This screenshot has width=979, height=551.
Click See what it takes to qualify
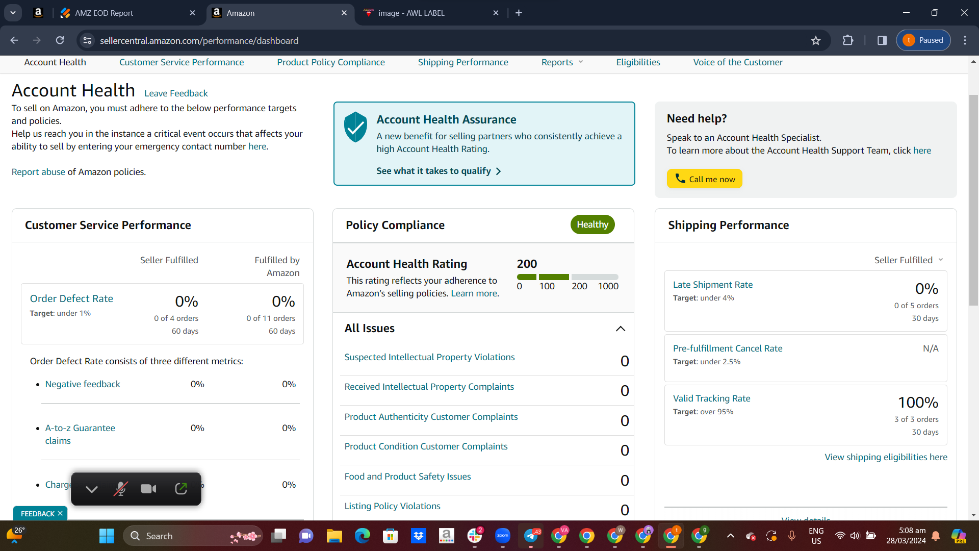[x=439, y=171]
